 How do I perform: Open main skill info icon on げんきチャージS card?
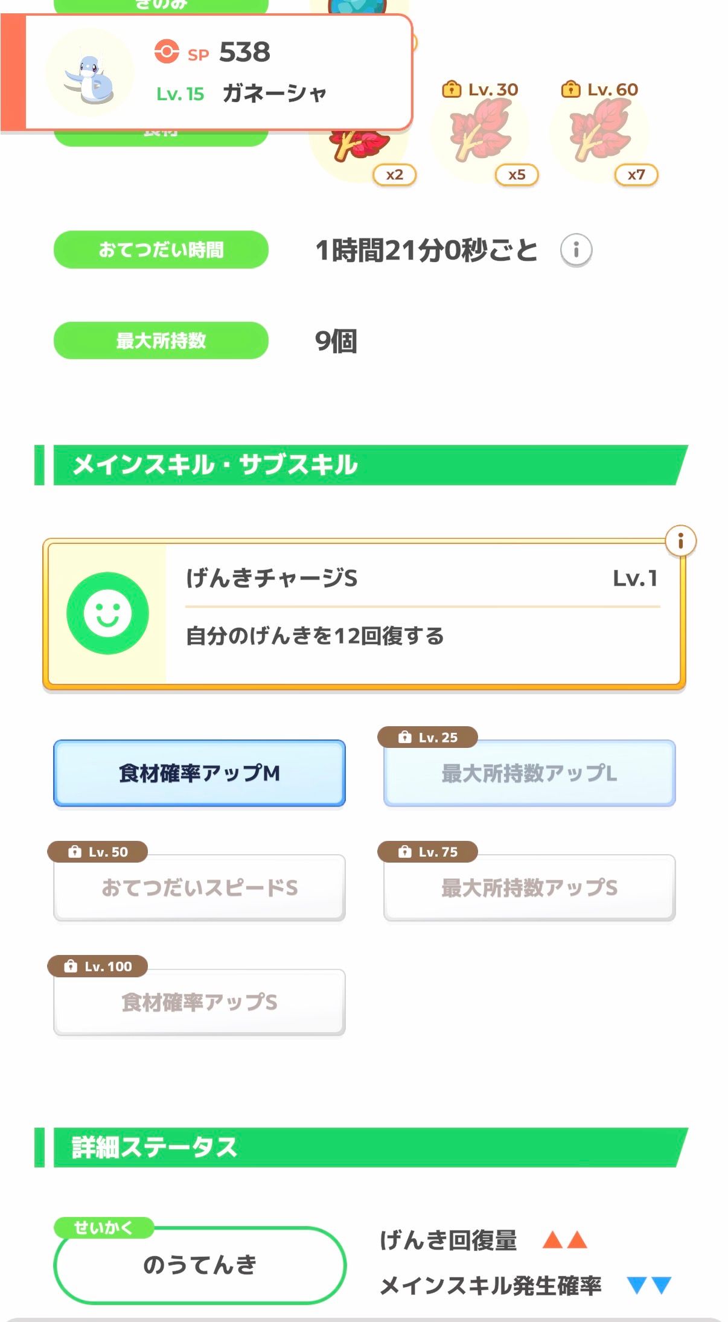coord(680,541)
